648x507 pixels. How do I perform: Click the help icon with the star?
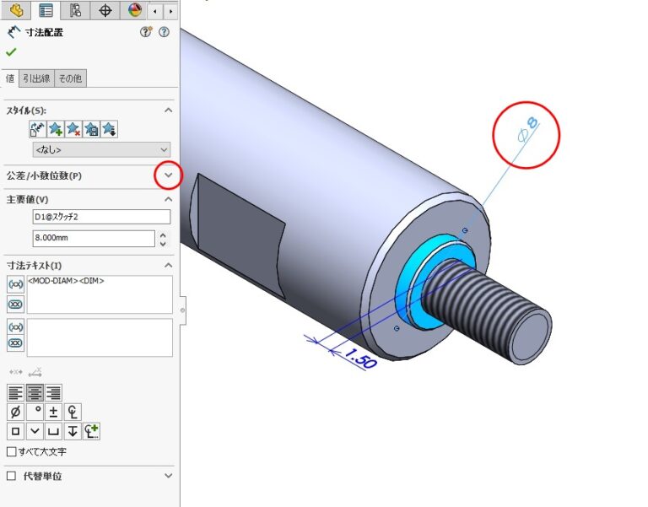(x=146, y=32)
